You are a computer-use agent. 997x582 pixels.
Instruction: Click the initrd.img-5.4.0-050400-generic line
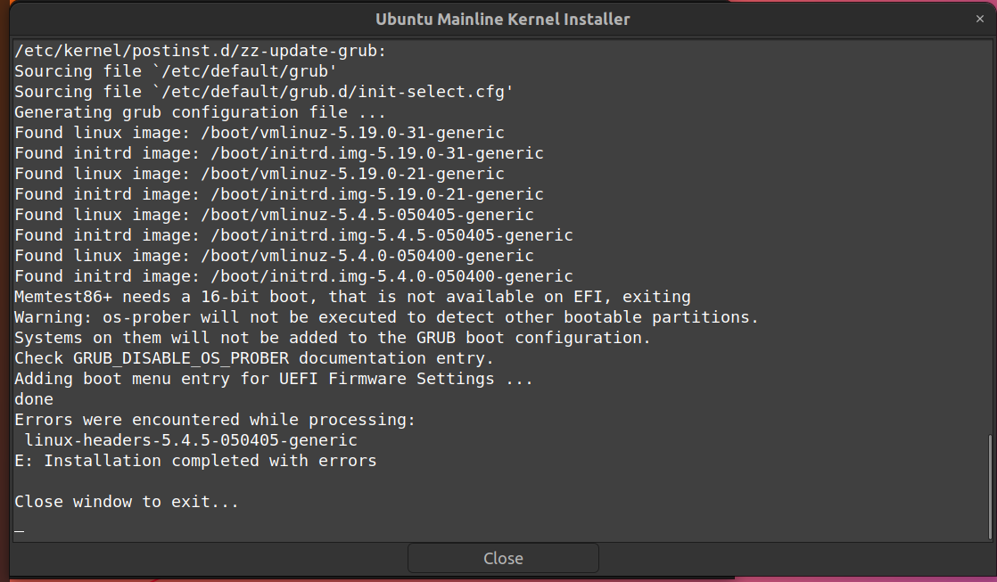[293, 276]
